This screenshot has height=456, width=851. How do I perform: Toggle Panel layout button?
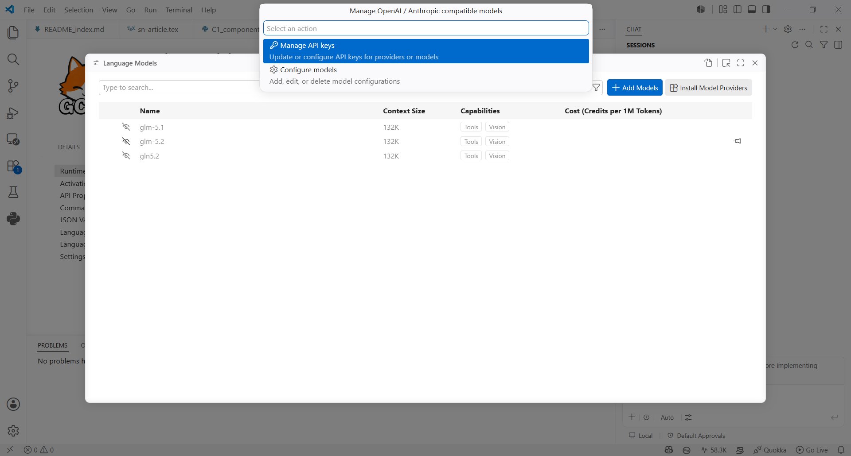click(752, 9)
